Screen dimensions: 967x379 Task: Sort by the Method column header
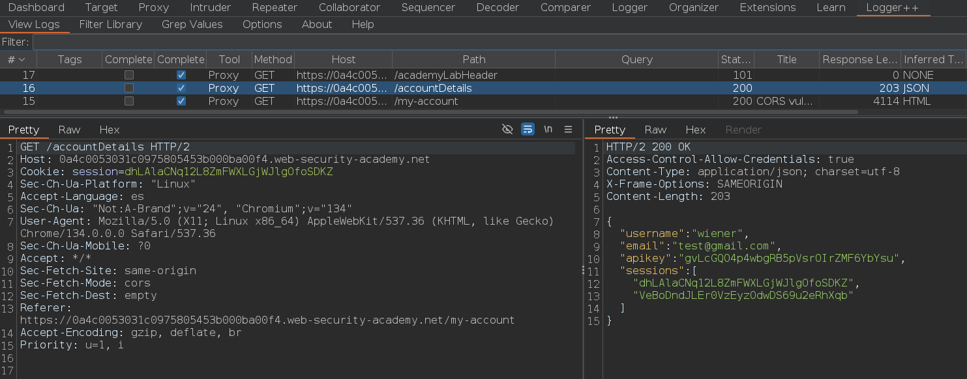coord(273,59)
